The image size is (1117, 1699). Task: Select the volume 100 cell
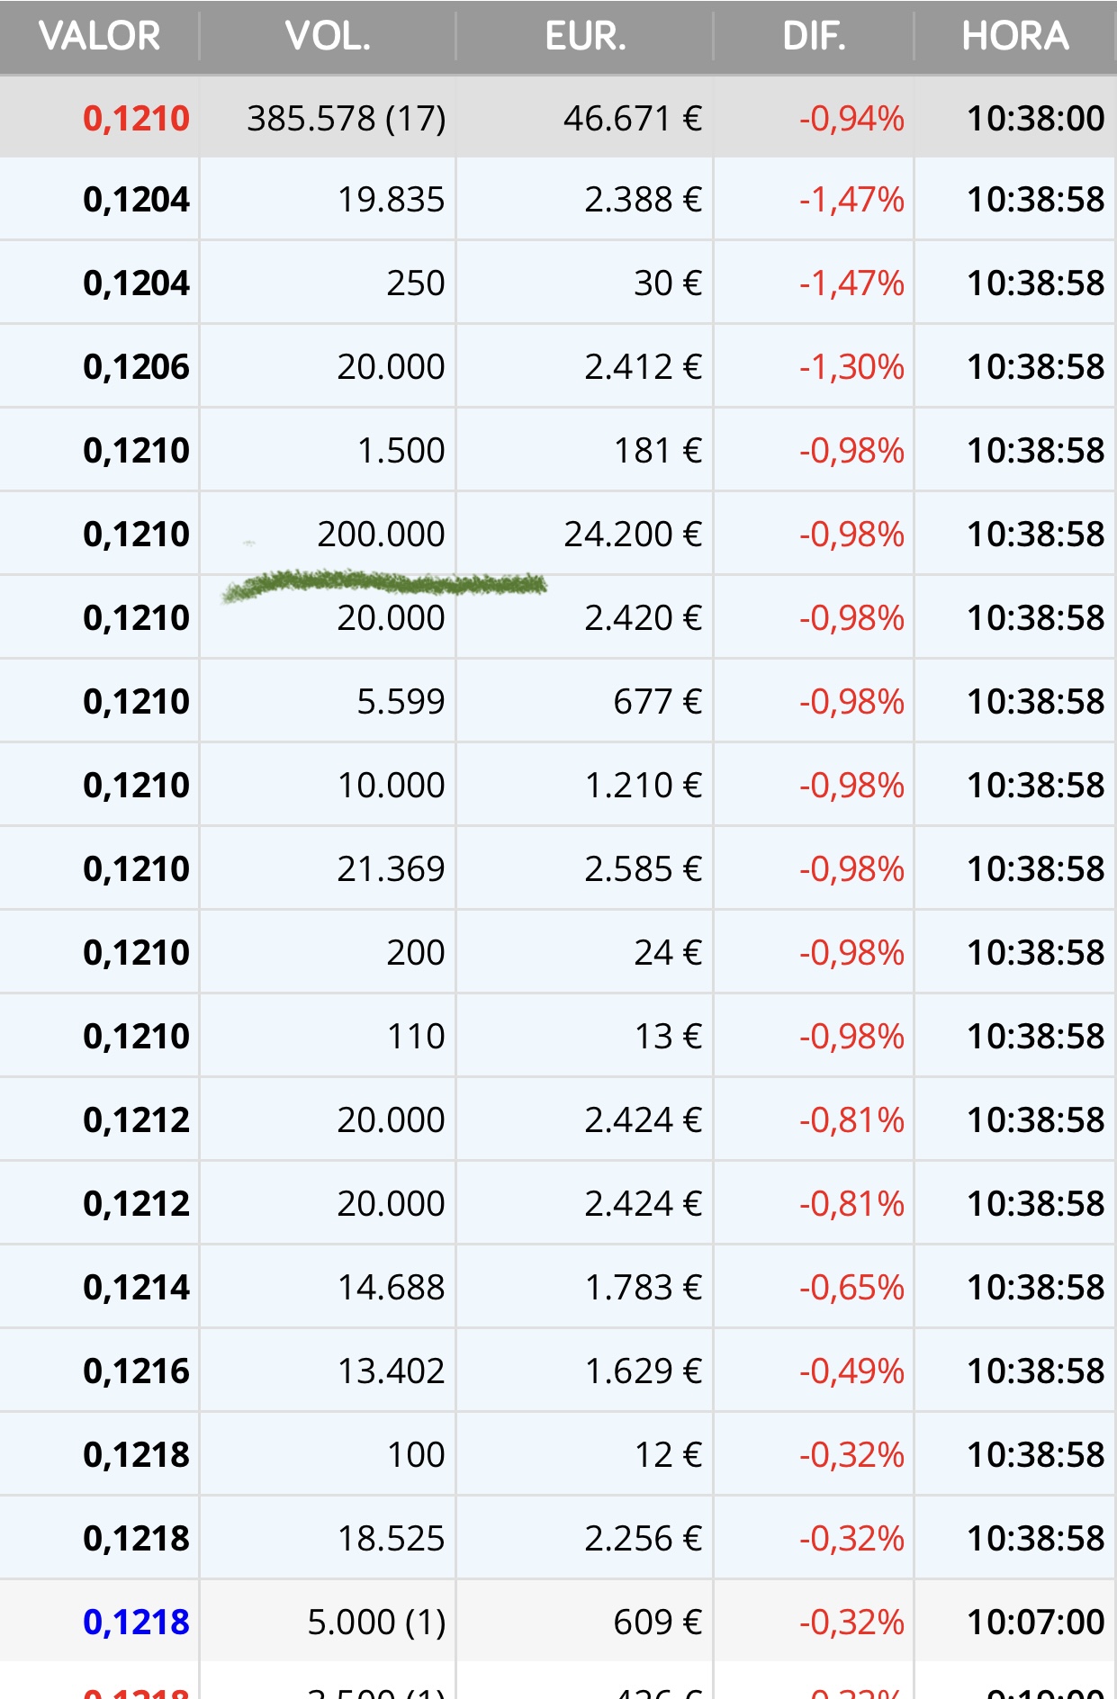tap(416, 1454)
